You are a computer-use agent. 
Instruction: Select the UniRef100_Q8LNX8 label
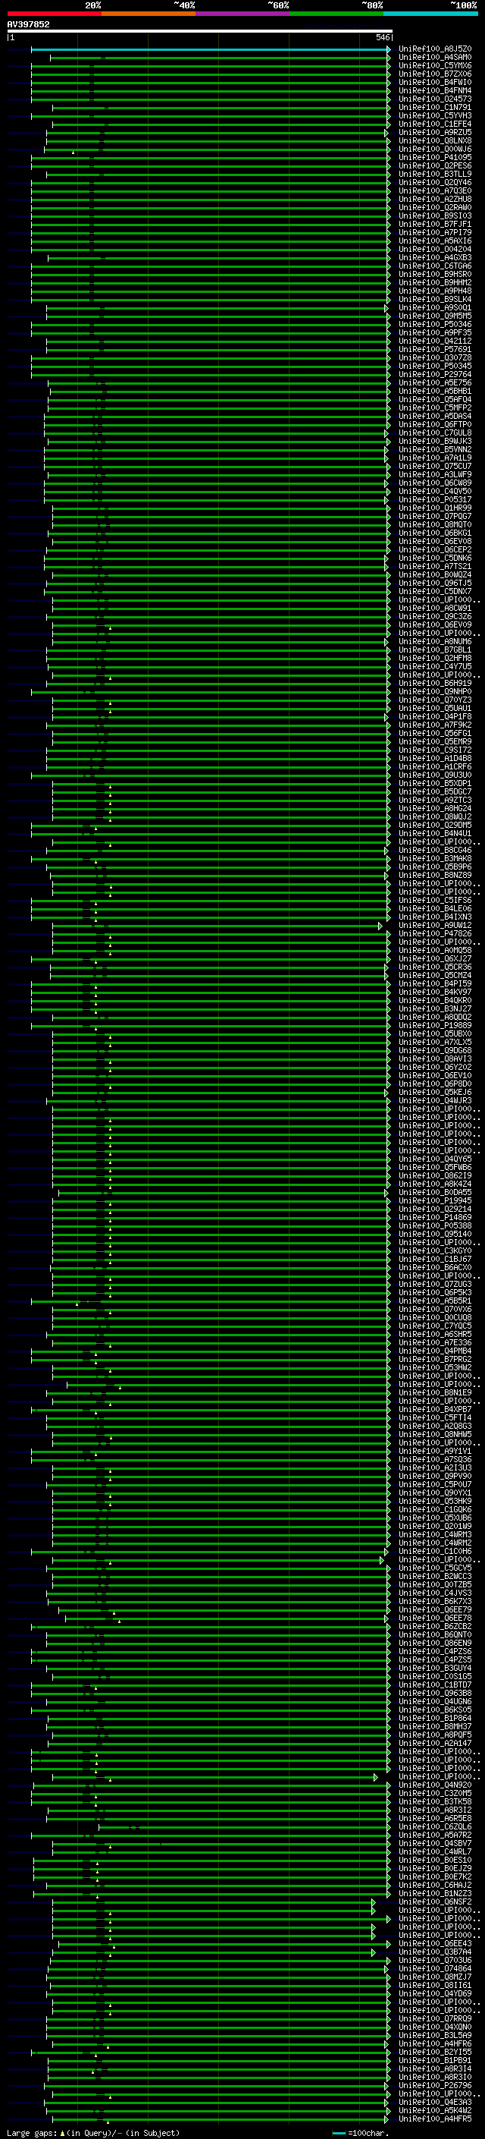[435, 141]
